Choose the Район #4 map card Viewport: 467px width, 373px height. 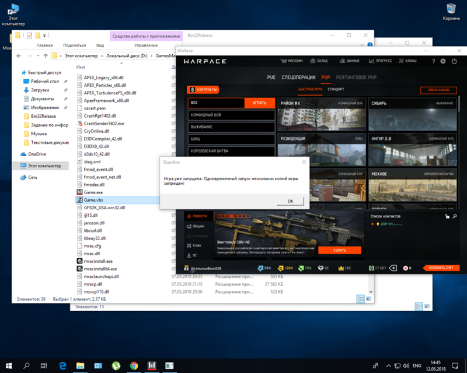pyautogui.click(x=322, y=114)
